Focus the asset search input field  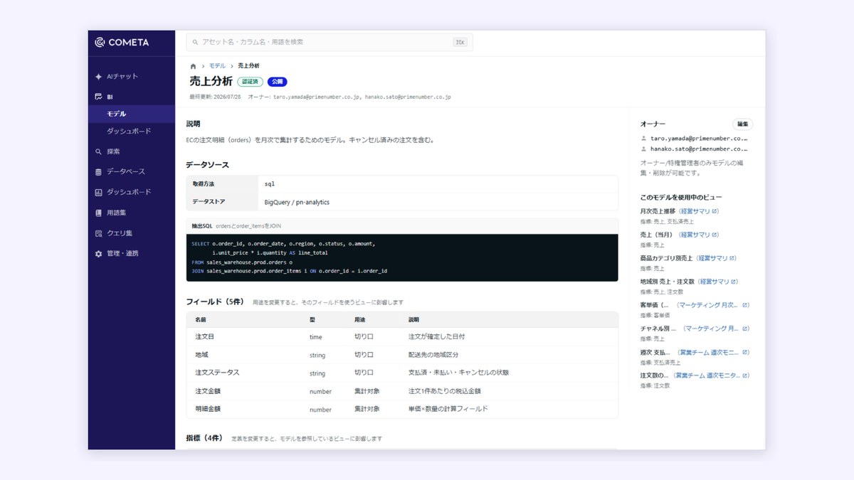click(x=330, y=42)
